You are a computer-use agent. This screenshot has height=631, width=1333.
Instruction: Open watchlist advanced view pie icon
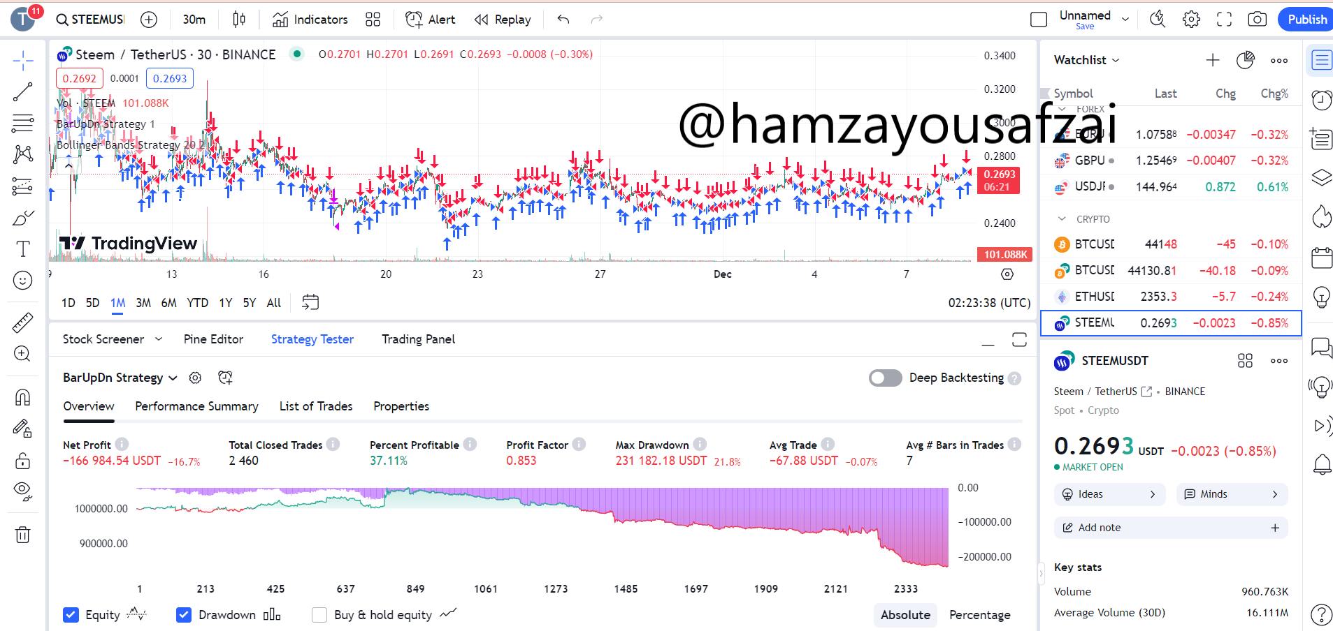(1246, 61)
